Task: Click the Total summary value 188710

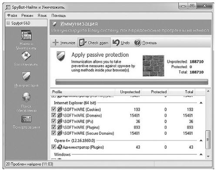Action: point(197,72)
